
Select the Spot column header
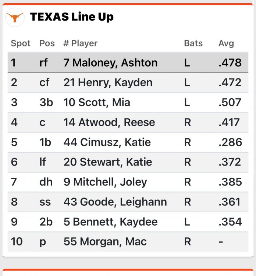pyautogui.click(x=21, y=43)
